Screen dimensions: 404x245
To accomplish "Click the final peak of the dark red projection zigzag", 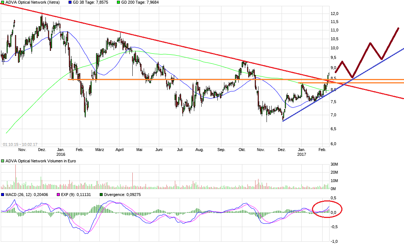I will 398,28.
